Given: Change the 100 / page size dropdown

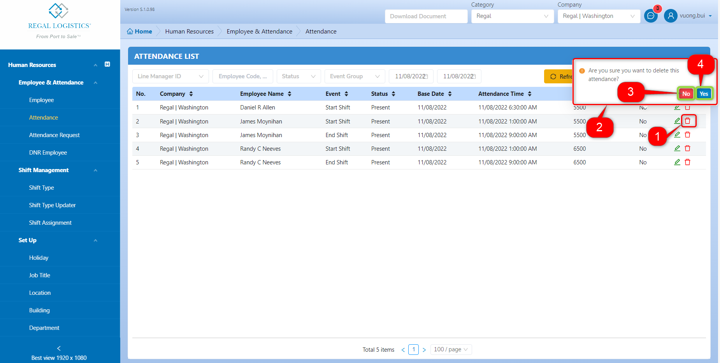Looking at the screenshot, I should click(x=451, y=349).
